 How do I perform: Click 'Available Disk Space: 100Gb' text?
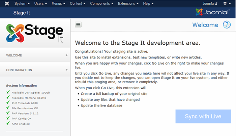pyautogui.click(x=31, y=93)
